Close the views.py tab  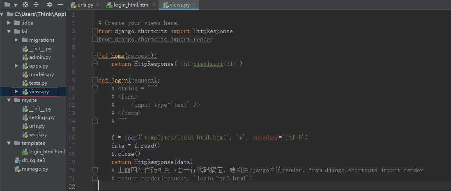click(x=194, y=5)
